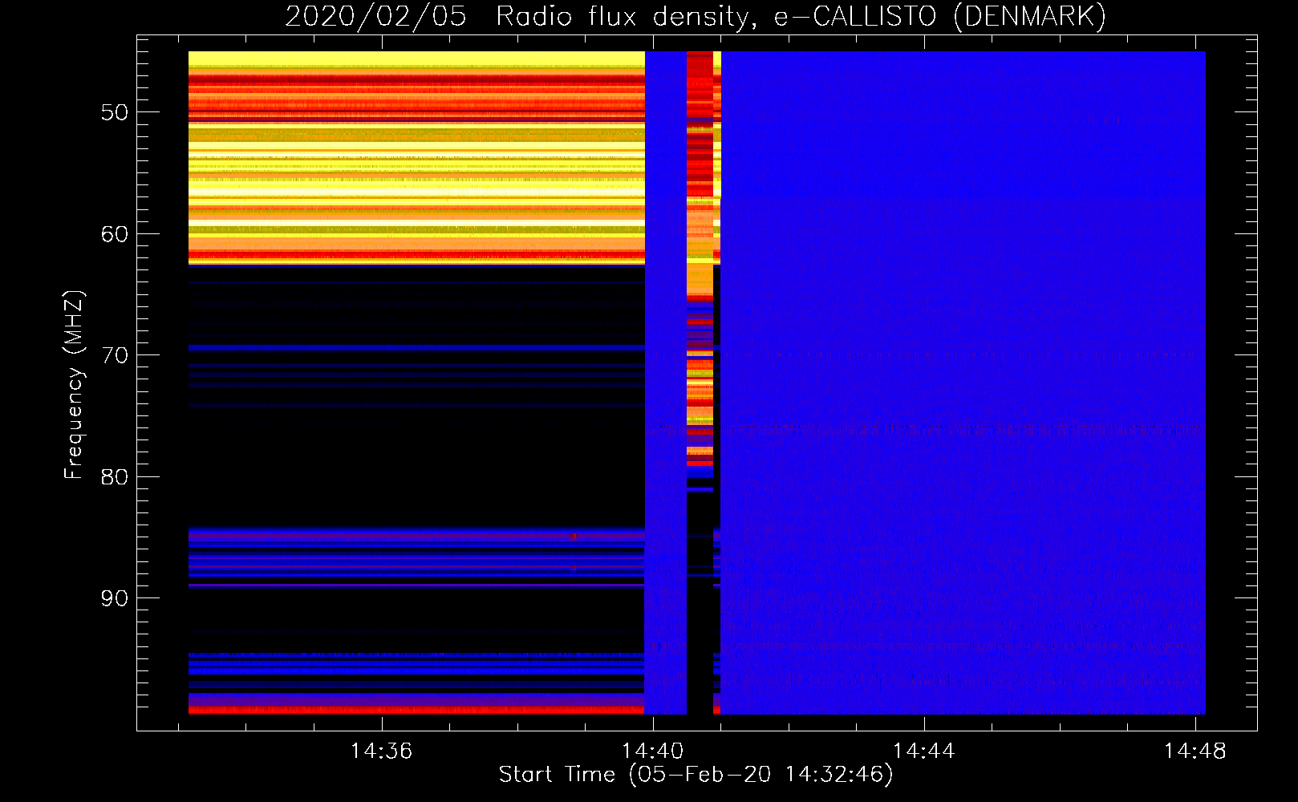The image size is (1298, 802).
Task: Click the 60 frequency tick label
Action: tap(115, 234)
